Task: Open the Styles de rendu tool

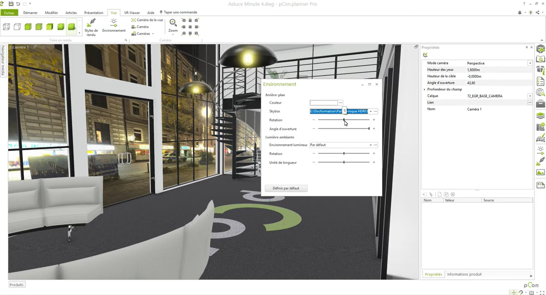Action: coord(91,27)
